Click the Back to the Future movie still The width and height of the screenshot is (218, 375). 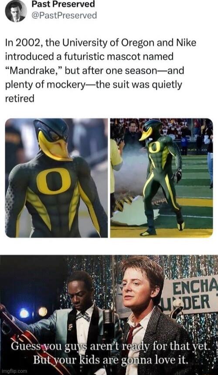pyautogui.click(x=109, y=315)
